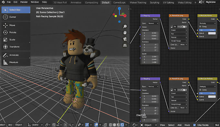Open Flat projection dropdown in upper image node
Image resolution: width=220 pixels, height=127 pixels.
pyautogui.click(x=179, y=34)
